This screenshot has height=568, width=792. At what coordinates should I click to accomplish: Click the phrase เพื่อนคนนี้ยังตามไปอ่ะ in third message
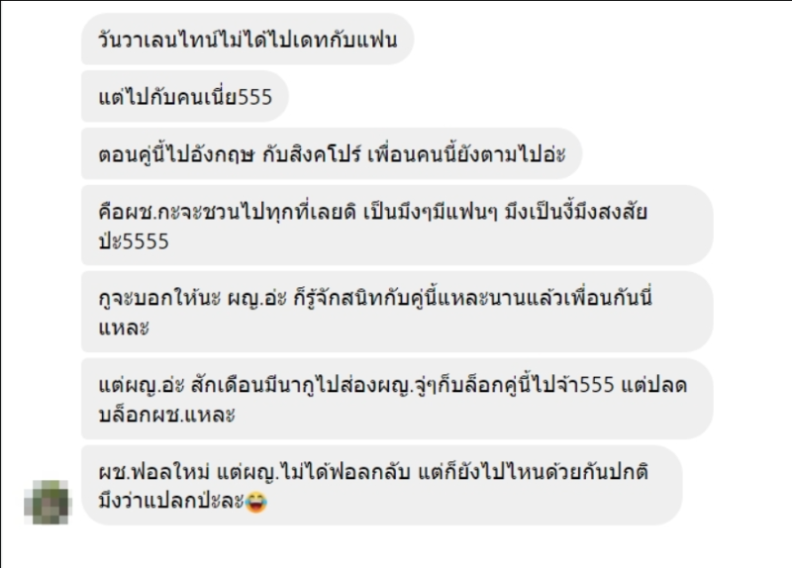coord(466,154)
